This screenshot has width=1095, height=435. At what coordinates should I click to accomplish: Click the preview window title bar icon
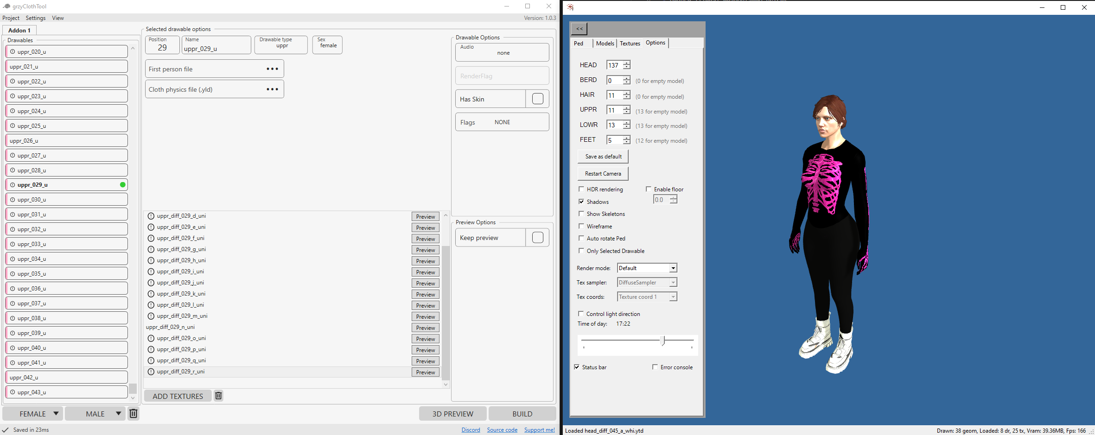point(570,7)
